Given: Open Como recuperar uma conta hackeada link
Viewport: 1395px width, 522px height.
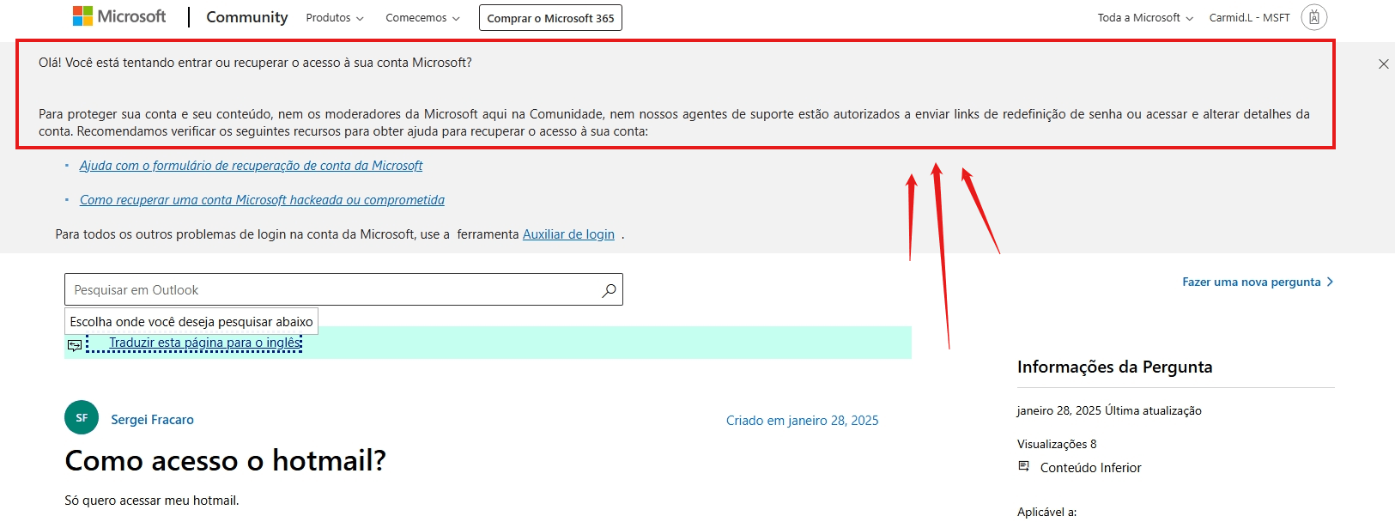Looking at the screenshot, I should pyautogui.click(x=262, y=200).
